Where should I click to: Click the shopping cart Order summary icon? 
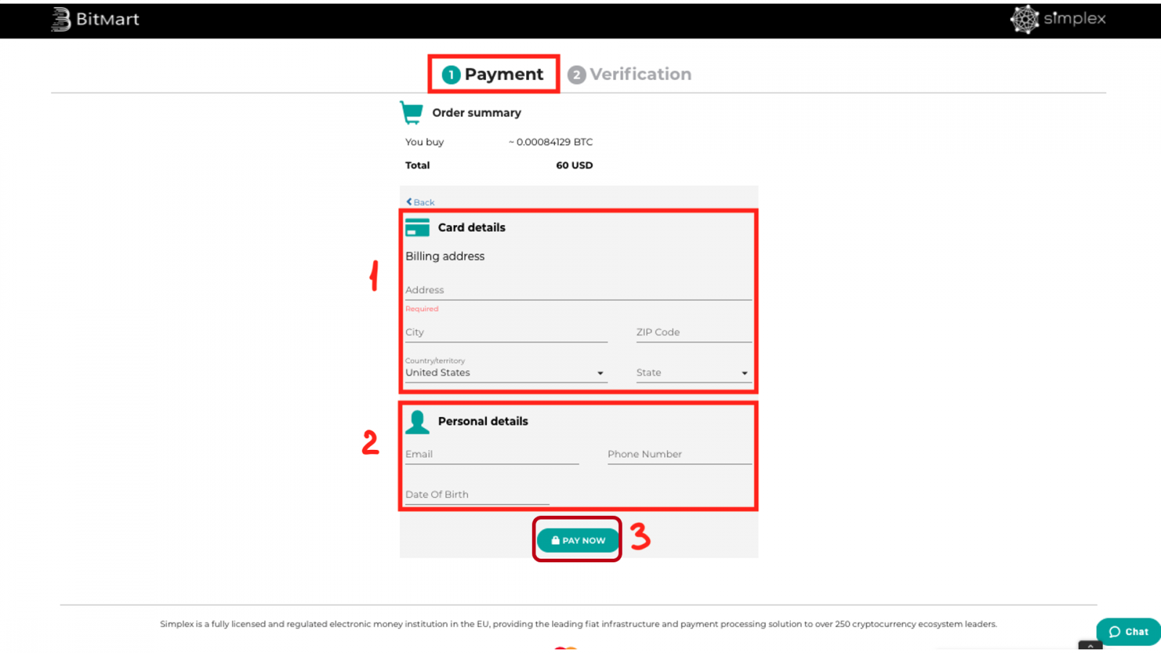click(411, 112)
